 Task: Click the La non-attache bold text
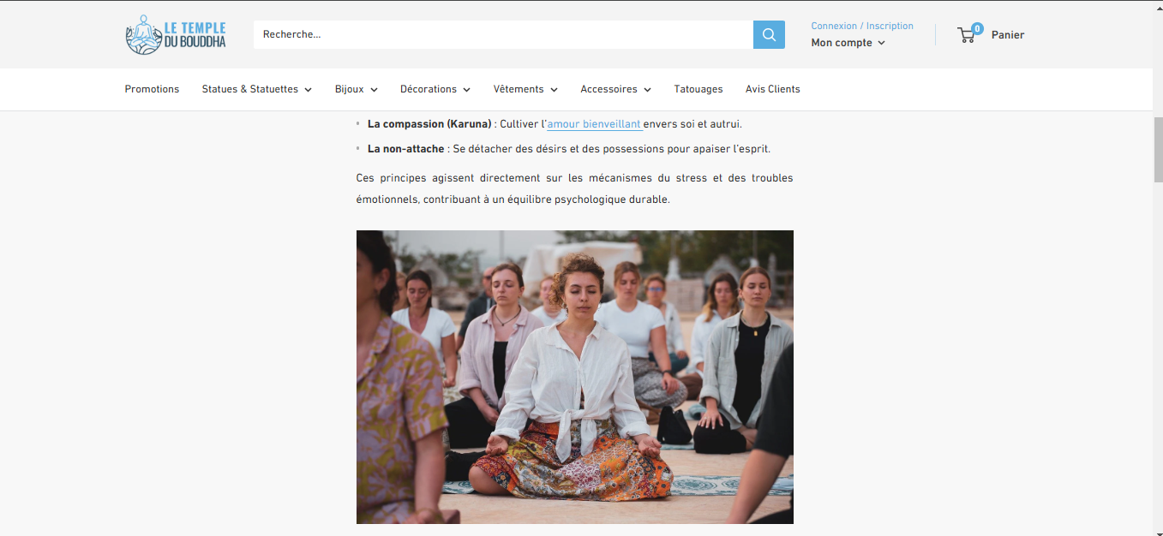(406, 149)
